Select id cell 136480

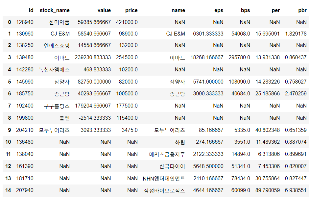pos(25,142)
